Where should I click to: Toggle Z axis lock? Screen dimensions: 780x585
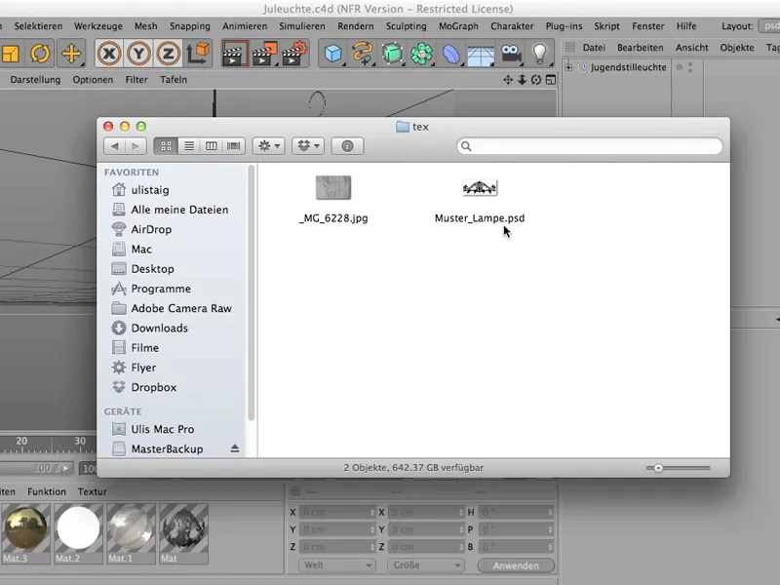[168, 54]
